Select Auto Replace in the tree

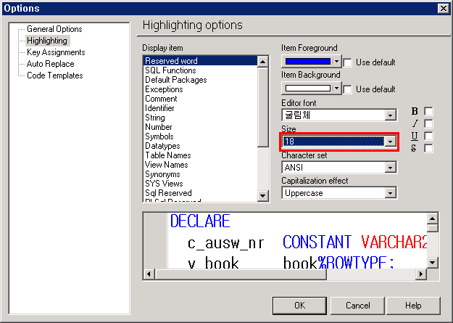(50, 64)
